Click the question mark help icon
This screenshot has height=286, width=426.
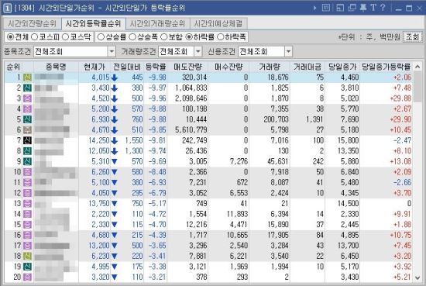tap(383, 8)
